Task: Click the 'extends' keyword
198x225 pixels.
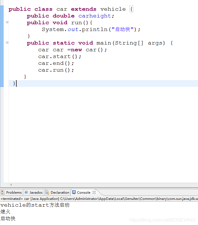Action: click(x=84, y=9)
